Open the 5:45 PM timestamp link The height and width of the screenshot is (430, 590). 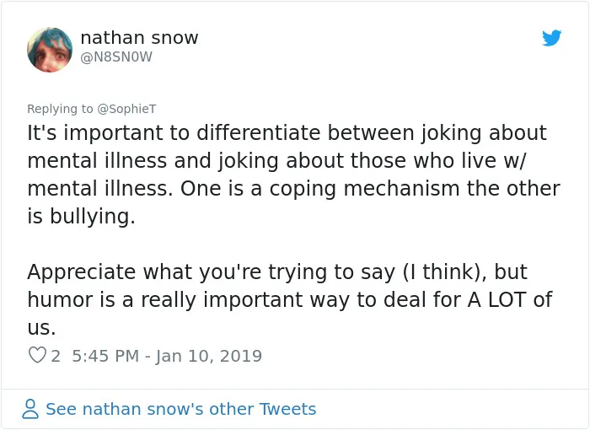(105, 356)
